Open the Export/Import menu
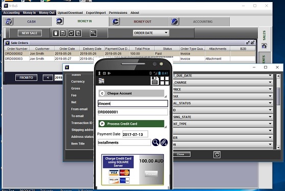 (x=96, y=13)
